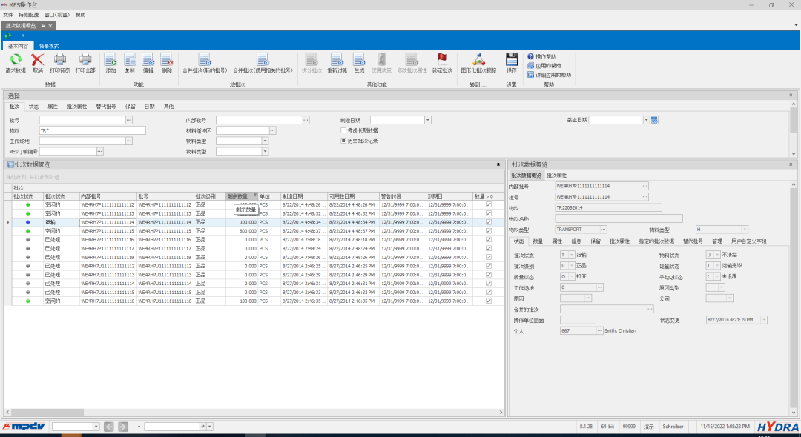The image size is (801, 437).
Task: Switch to the 情景模式 ribbon tab
Action: [x=49, y=46]
